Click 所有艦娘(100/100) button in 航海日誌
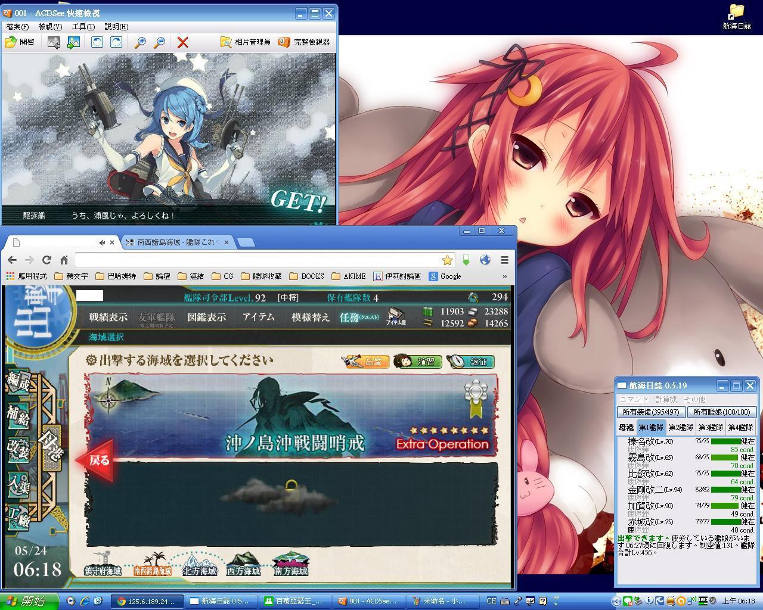 click(722, 412)
